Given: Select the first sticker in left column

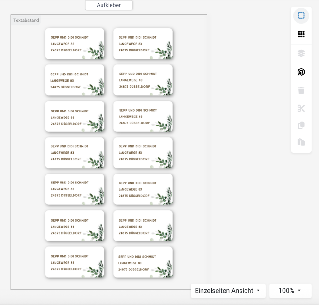Looking at the screenshot, I should click(x=75, y=44).
